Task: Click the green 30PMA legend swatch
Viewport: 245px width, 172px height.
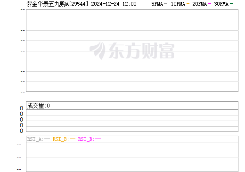Action: pos(231,4)
